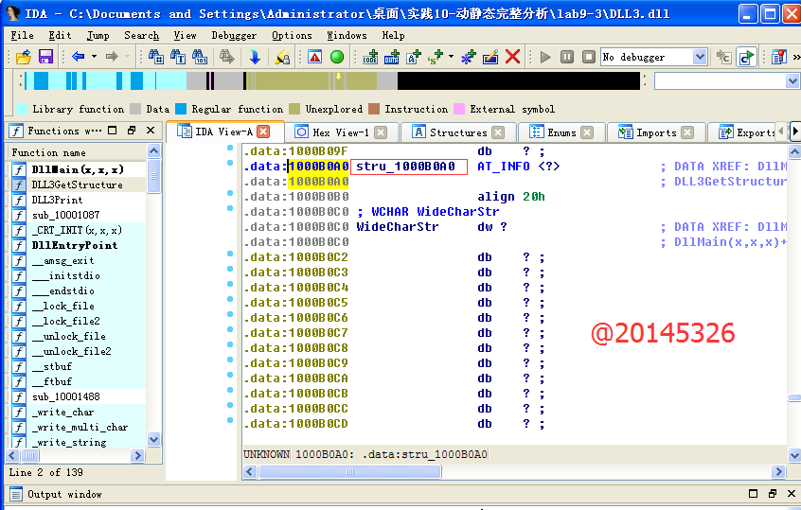Jump back with the blue left arrow
The height and width of the screenshot is (510, 801).
(x=78, y=58)
